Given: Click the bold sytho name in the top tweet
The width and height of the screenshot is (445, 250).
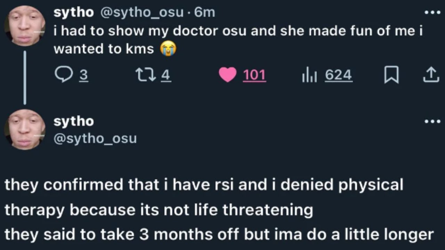Looking at the screenshot, I should point(73,12).
